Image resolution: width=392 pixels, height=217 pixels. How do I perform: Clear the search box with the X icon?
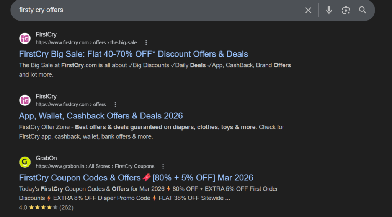pyautogui.click(x=308, y=10)
